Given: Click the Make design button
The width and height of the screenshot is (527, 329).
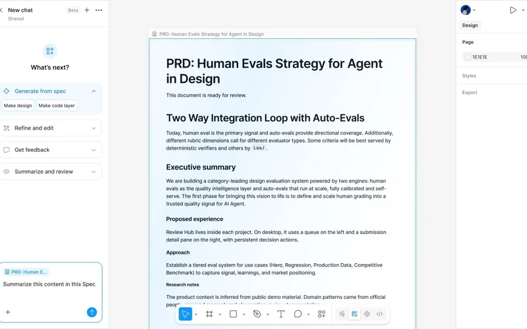Looking at the screenshot, I should pos(18,105).
